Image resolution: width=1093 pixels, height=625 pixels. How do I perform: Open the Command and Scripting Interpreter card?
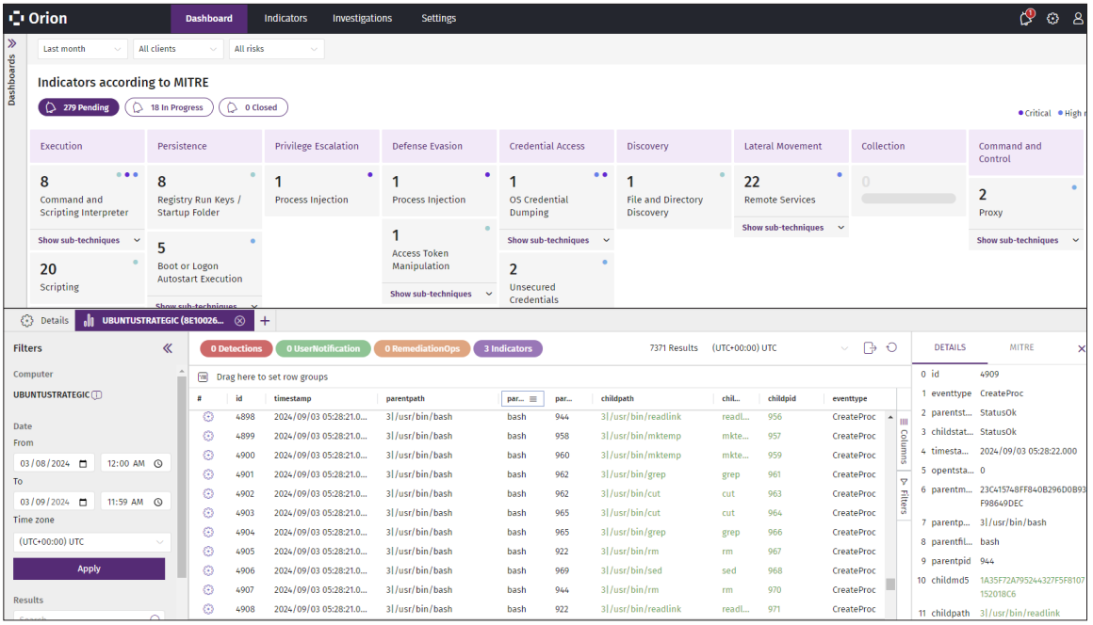point(87,197)
